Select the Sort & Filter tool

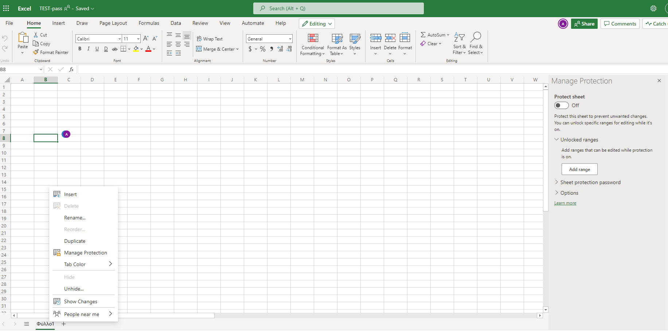(x=459, y=43)
